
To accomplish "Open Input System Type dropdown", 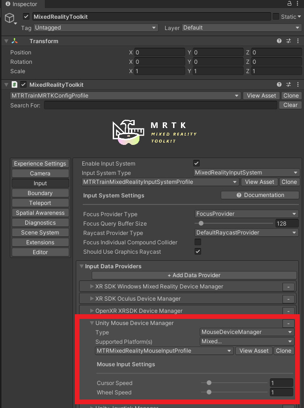I will click(x=246, y=173).
